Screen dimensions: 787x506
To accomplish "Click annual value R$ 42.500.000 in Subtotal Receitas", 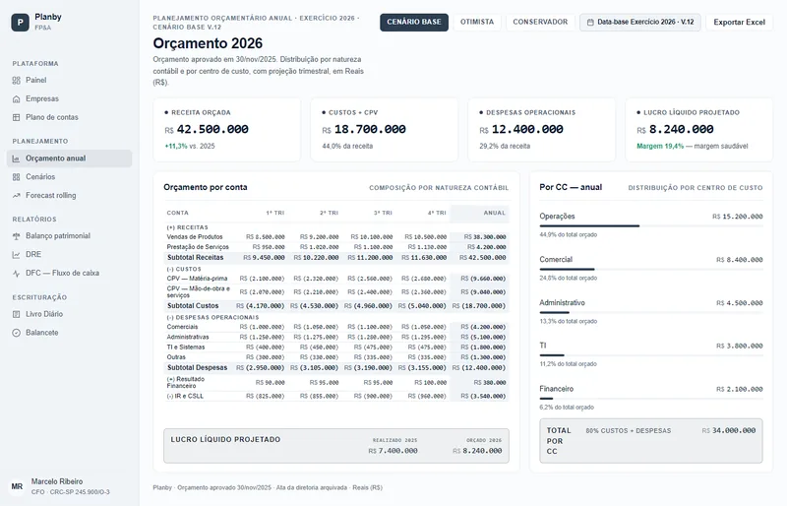I will [483, 257].
